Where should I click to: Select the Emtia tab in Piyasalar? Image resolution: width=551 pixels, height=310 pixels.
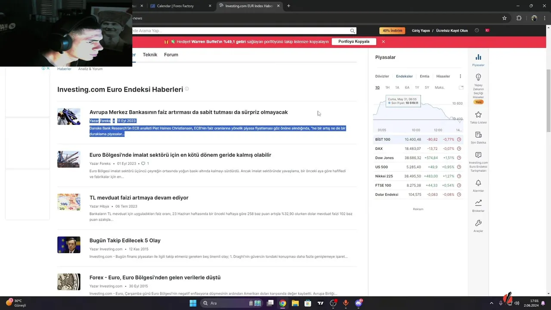(424, 76)
